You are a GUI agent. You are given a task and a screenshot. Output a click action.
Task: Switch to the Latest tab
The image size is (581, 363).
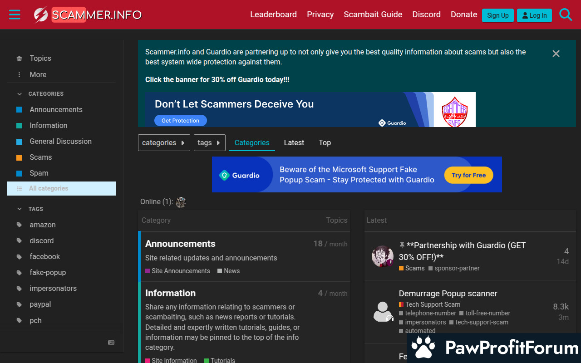294,142
